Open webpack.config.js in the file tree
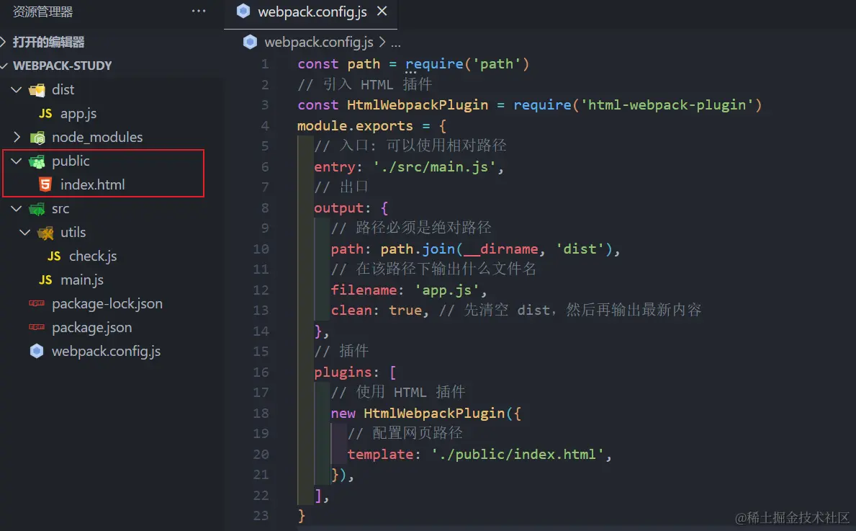 (x=106, y=352)
